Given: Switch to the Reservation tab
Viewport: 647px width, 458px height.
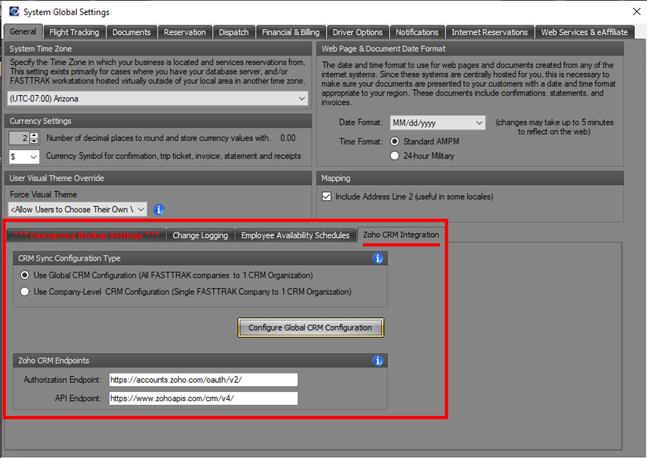Looking at the screenshot, I should point(185,32).
